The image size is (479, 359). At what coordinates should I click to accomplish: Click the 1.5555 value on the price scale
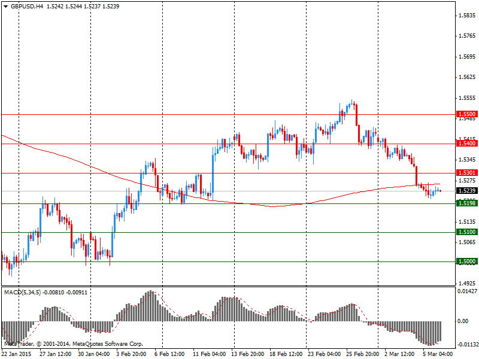click(x=468, y=98)
